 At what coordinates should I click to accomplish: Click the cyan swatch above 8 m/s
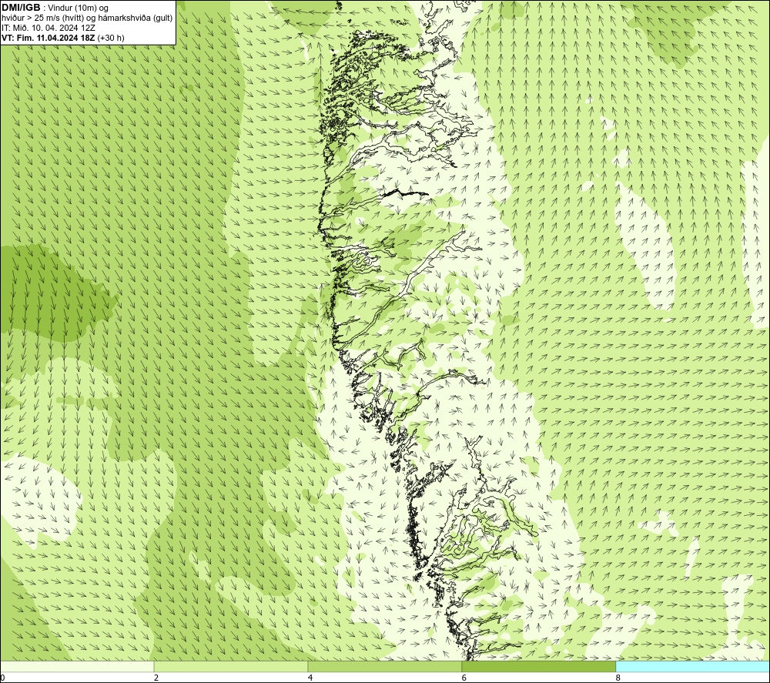tap(692, 666)
